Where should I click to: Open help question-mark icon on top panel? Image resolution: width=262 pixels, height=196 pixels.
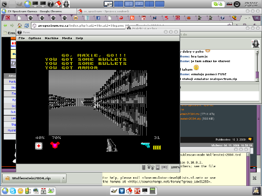point(50,4)
